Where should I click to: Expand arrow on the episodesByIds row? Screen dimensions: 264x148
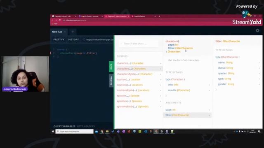160,106
